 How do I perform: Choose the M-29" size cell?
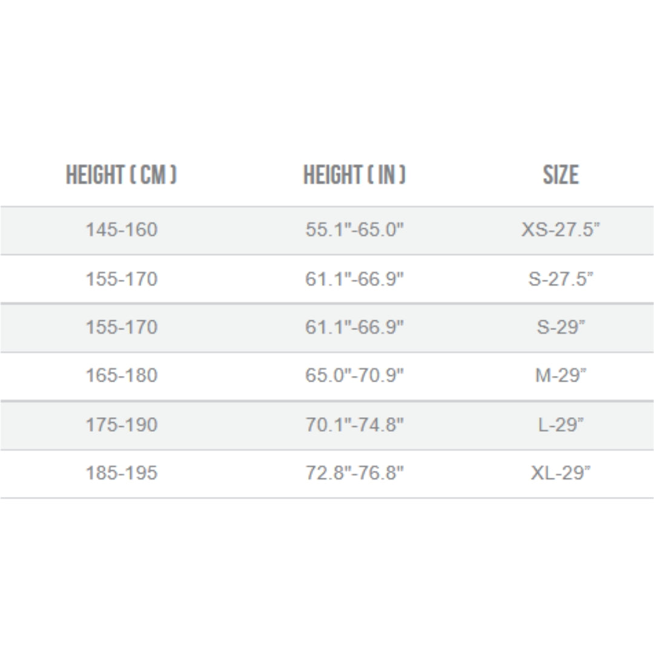point(560,375)
